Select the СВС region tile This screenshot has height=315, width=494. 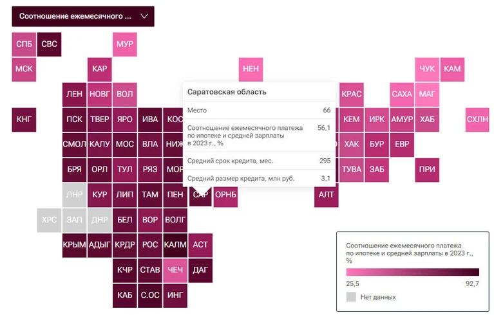pos(49,44)
